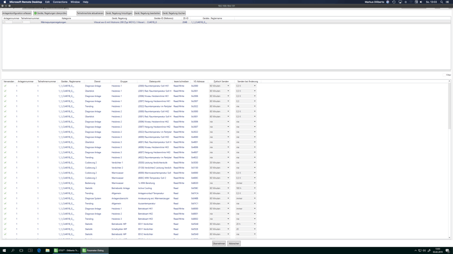Click Anlagenkonfiguration erfassen button
This screenshot has width=453, height=254.
point(17,13)
